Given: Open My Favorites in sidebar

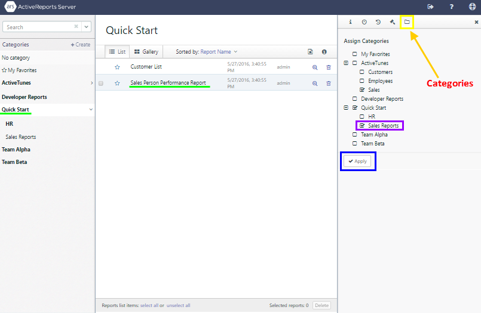Looking at the screenshot, I should coord(19,70).
